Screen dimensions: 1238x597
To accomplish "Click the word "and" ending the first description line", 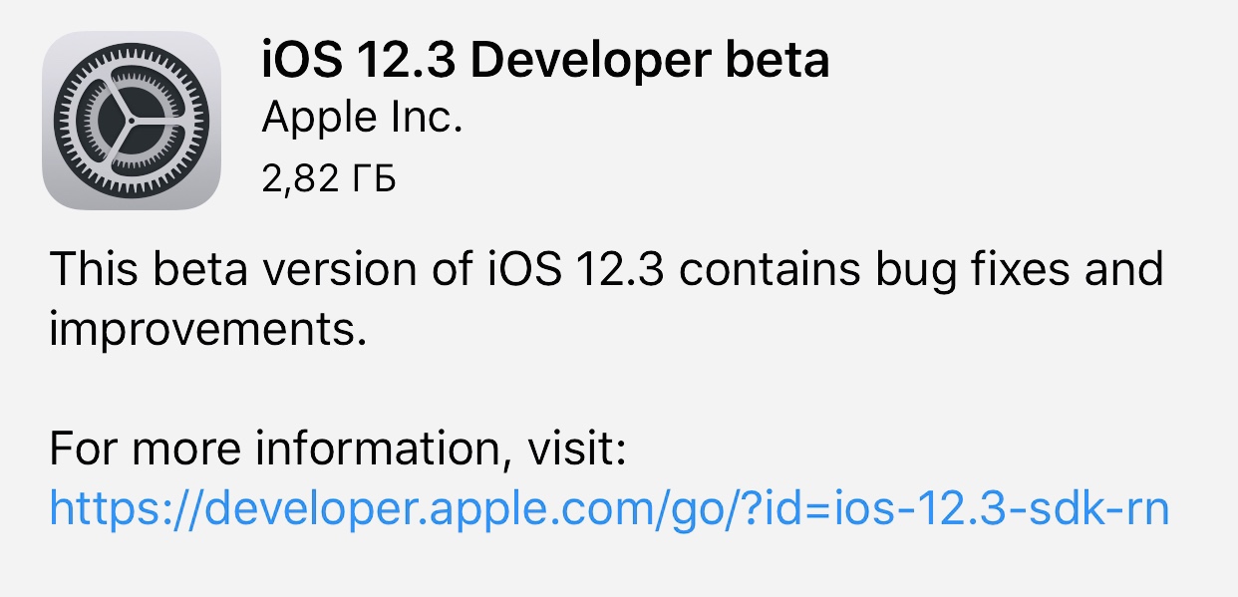I will [1123, 270].
